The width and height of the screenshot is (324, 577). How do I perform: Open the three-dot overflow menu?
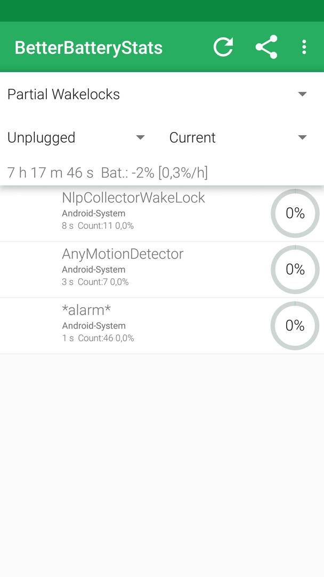point(304,47)
